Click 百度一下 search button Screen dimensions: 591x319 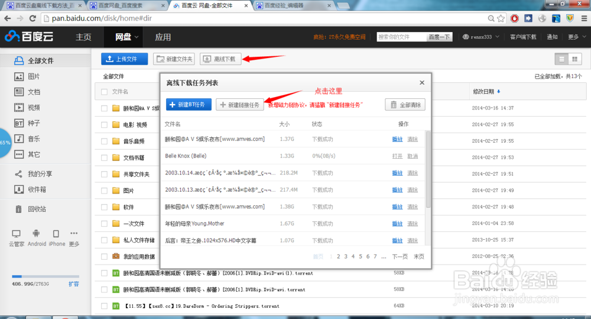439,37
